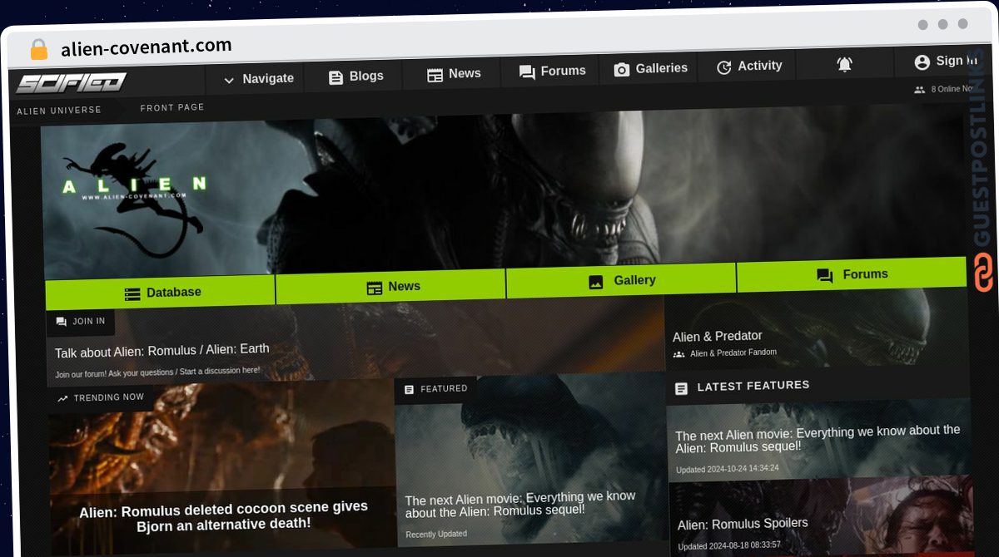Click the Activity history icon
999x557 pixels.
click(x=724, y=67)
